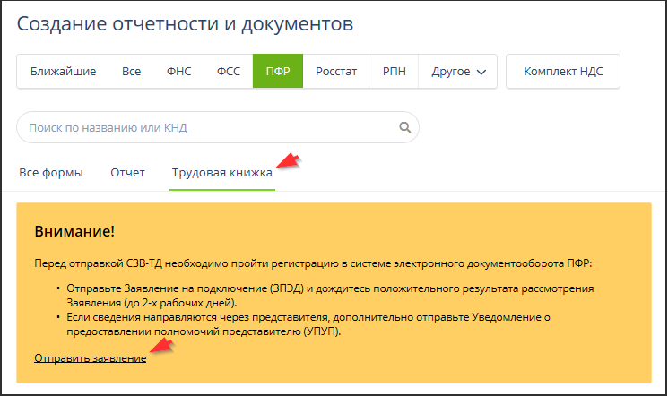Open the ФНС reports tab
The width and height of the screenshot is (668, 396).
point(179,72)
